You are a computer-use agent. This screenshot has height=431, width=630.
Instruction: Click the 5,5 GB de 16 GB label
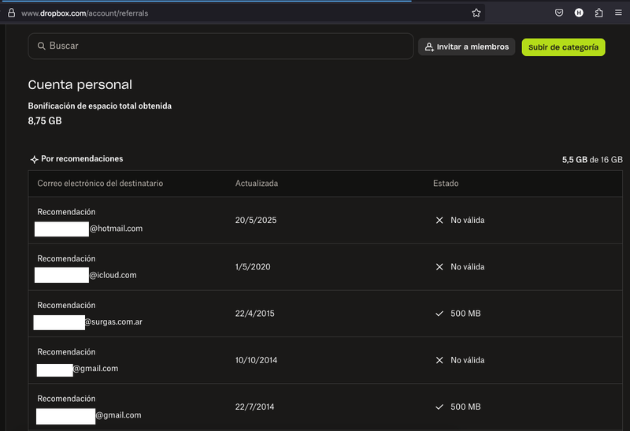592,159
